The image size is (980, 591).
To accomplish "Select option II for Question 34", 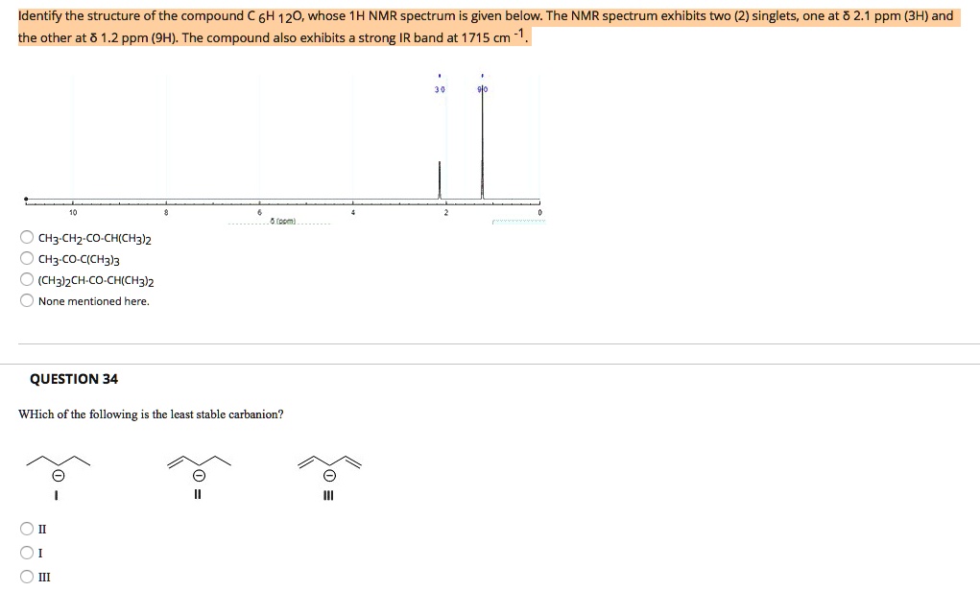I will click(26, 529).
